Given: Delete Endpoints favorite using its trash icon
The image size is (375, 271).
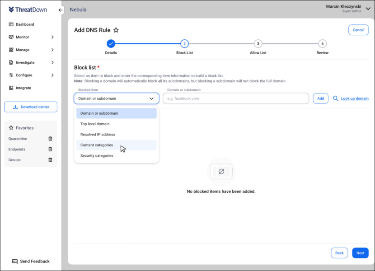Looking at the screenshot, I should tap(49, 149).
